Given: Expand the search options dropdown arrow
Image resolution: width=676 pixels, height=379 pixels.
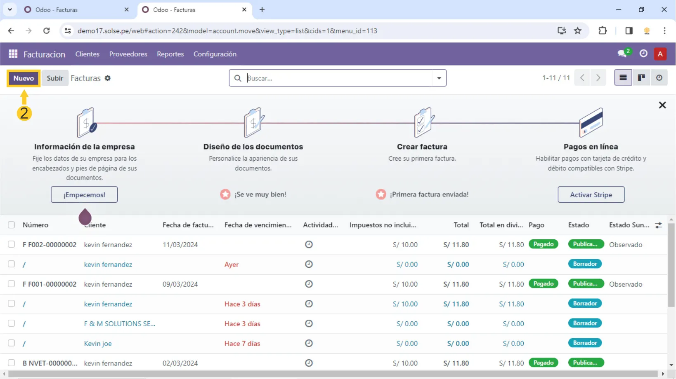Looking at the screenshot, I should tap(439, 78).
